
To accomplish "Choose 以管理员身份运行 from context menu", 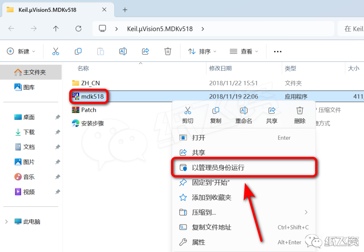I will [x=244, y=167].
